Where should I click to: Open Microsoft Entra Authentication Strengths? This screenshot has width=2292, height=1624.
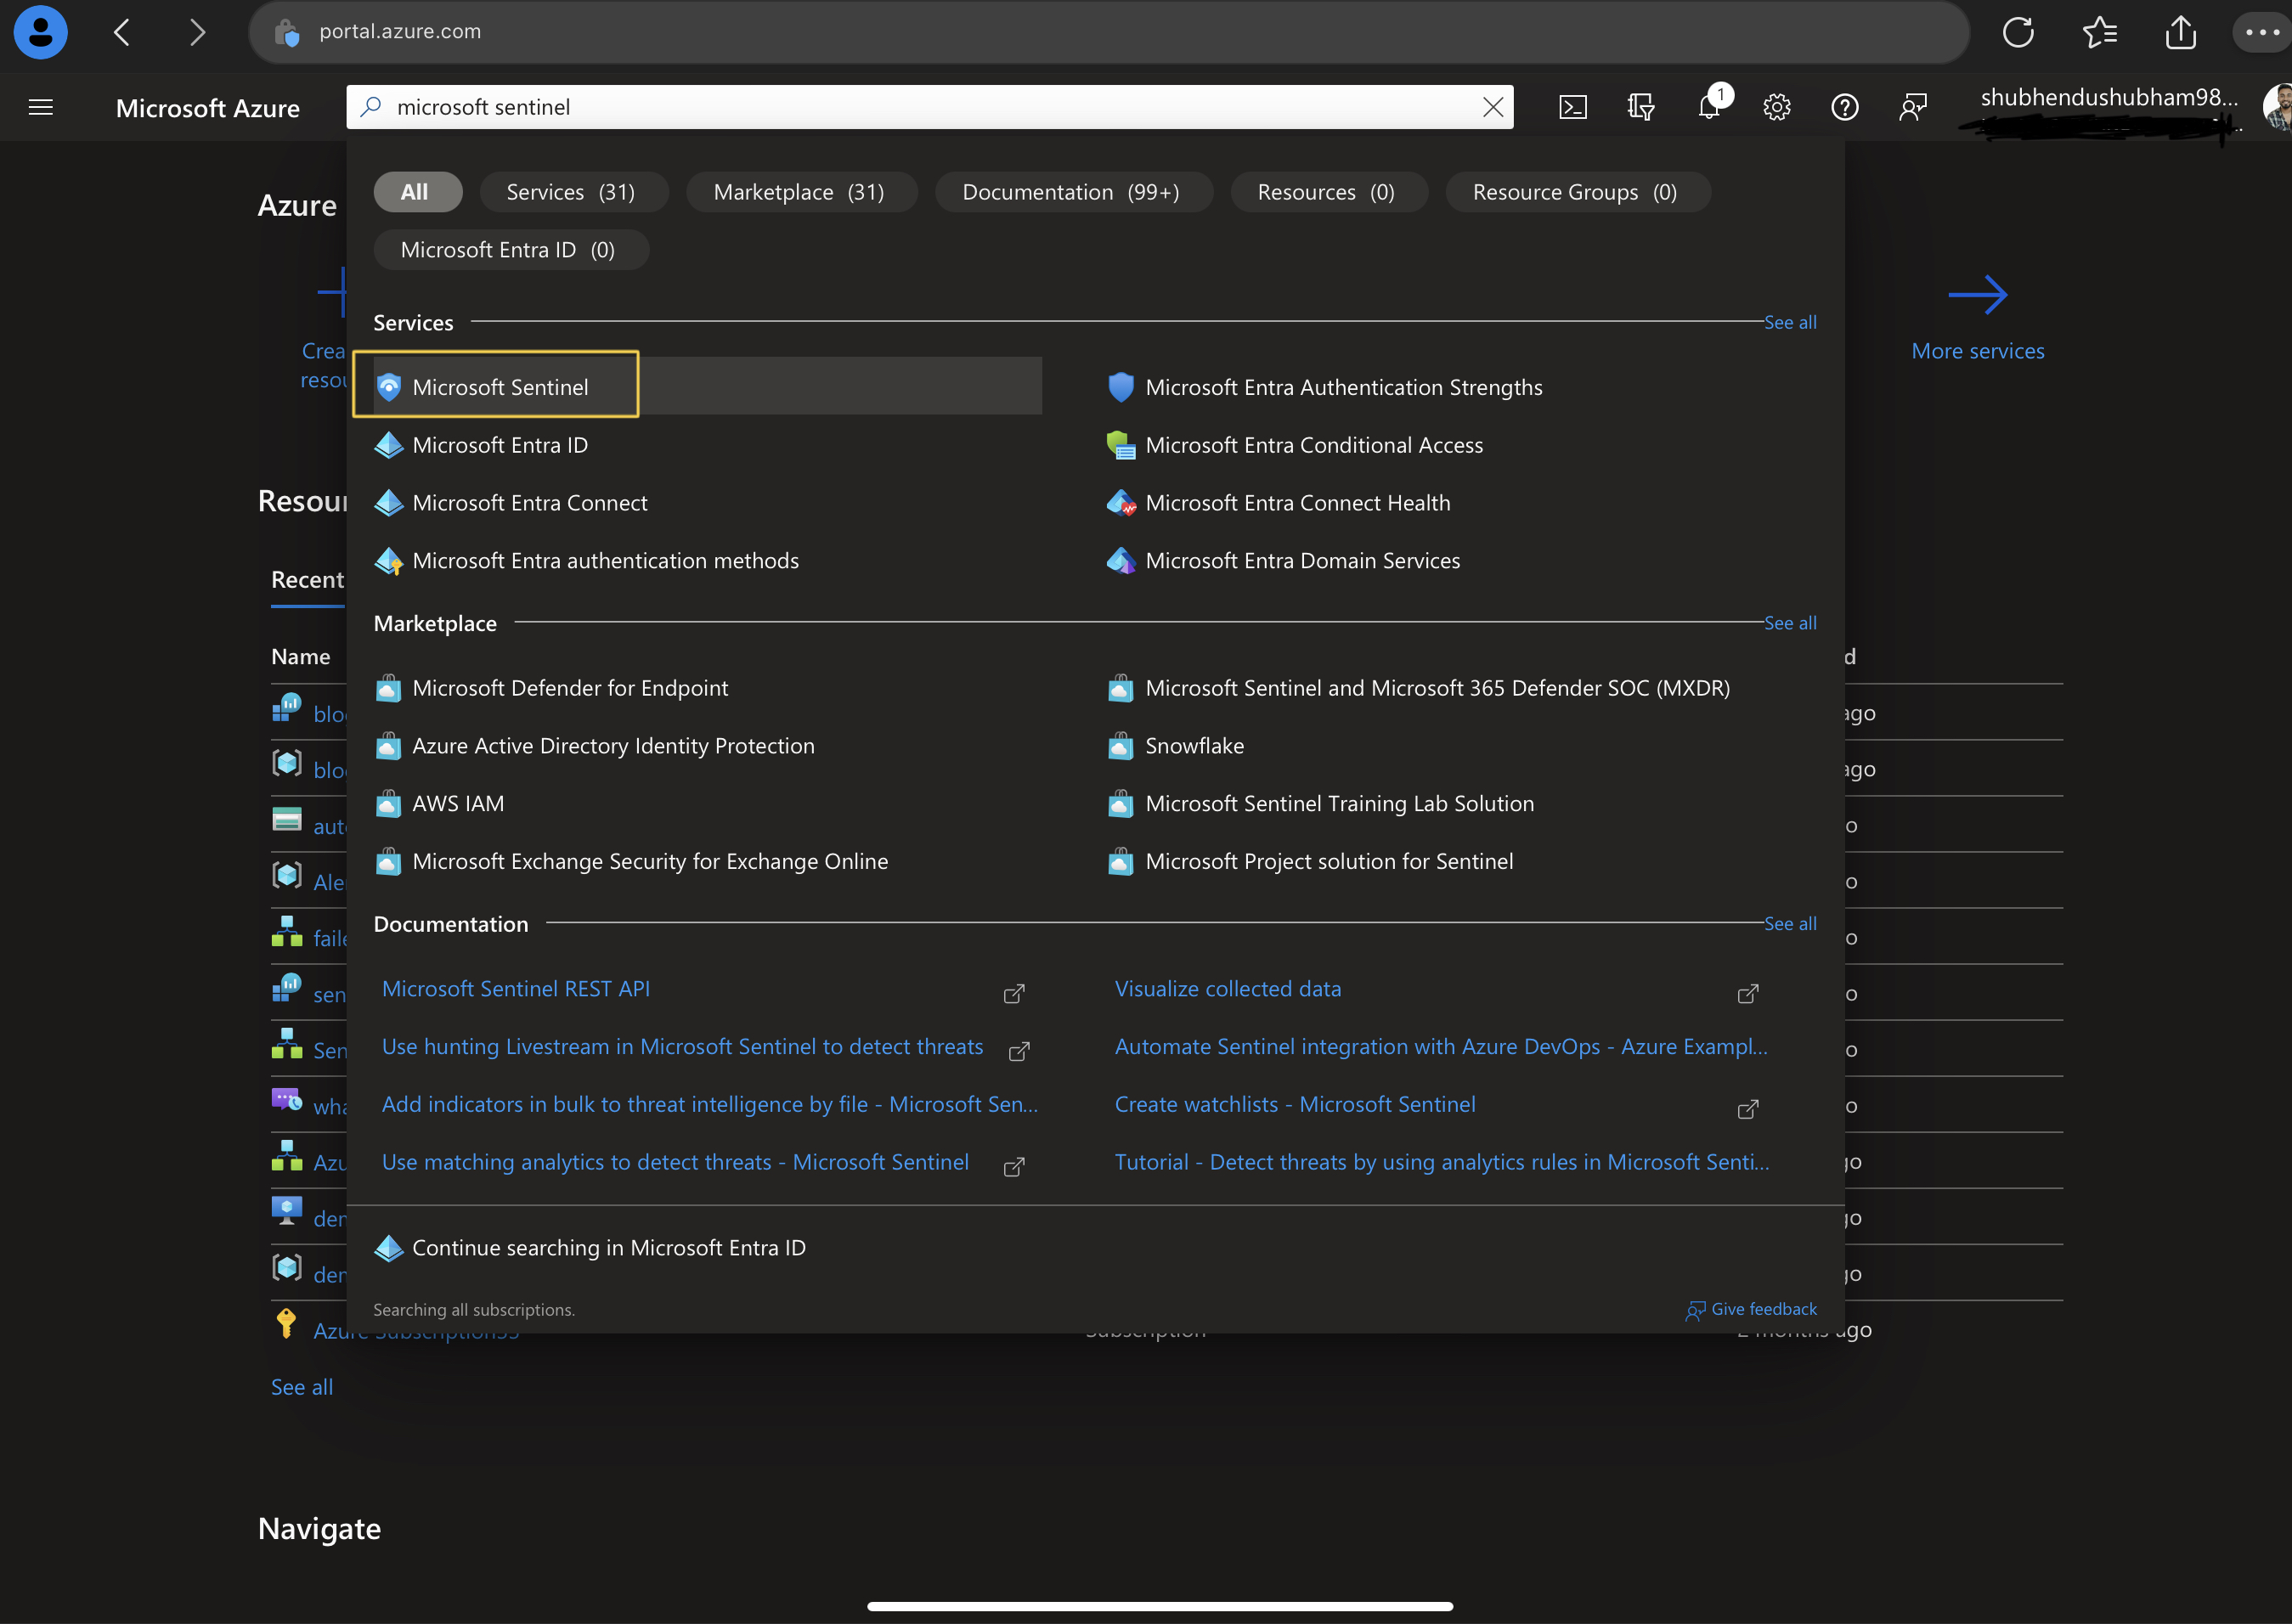tap(1325, 387)
